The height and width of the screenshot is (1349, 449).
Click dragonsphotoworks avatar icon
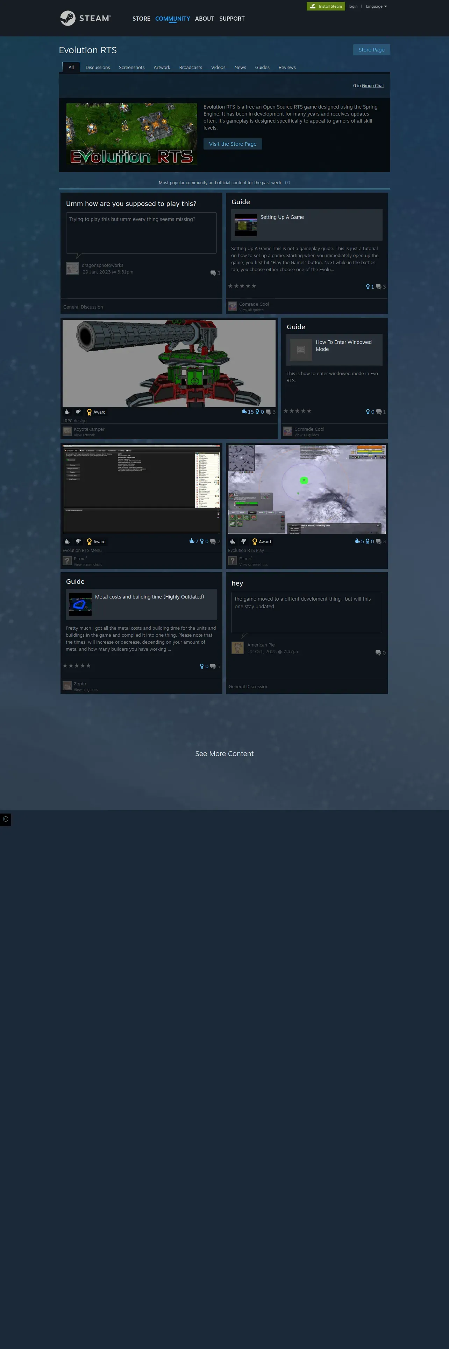72,268
